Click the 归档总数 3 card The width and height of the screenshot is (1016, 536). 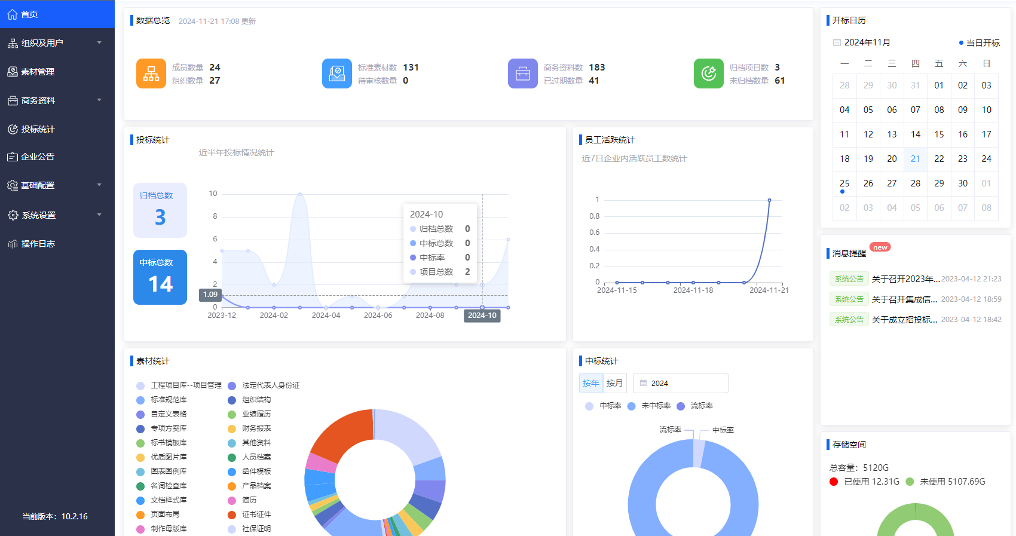(x=160, y=210)
